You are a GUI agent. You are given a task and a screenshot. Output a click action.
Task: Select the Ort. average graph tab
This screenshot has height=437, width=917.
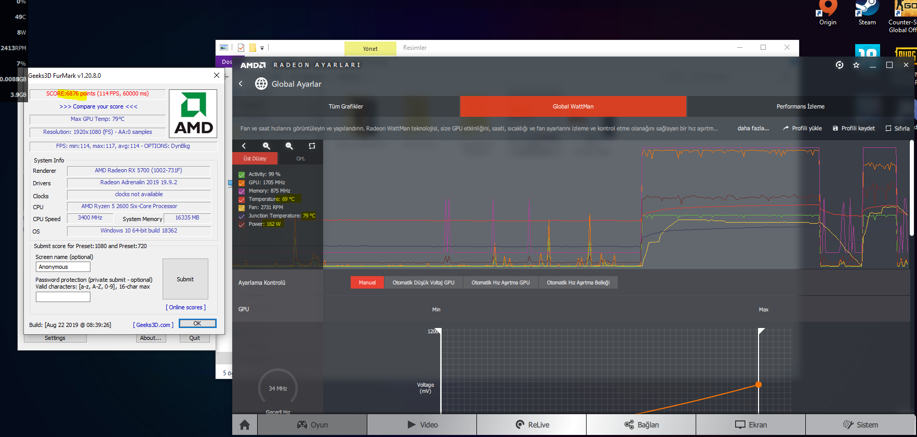click(x=301, y=158)
